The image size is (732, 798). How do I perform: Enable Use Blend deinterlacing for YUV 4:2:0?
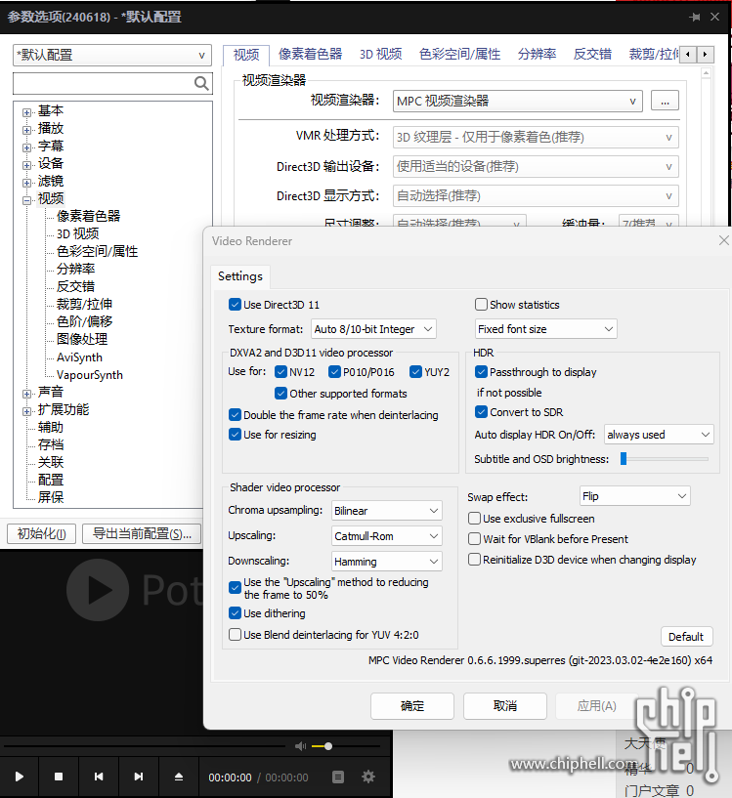(x=235, y=634)
